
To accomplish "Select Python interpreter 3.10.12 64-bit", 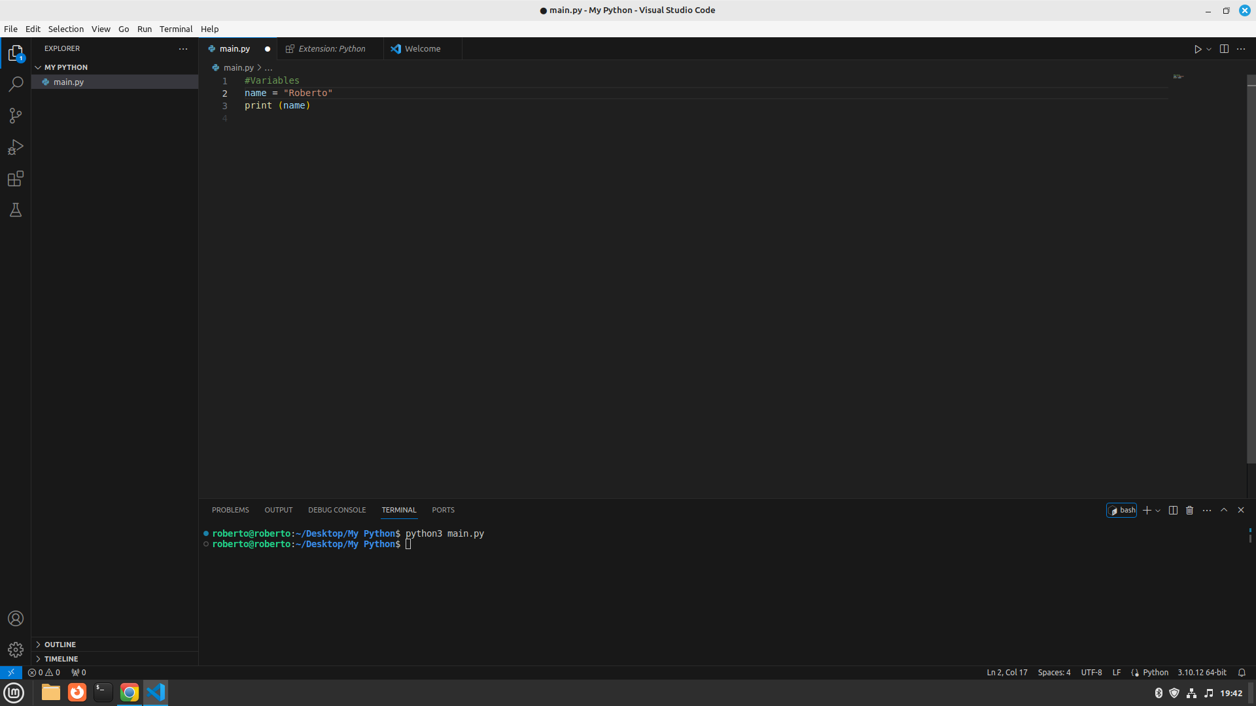I will tap(1202, 673).
